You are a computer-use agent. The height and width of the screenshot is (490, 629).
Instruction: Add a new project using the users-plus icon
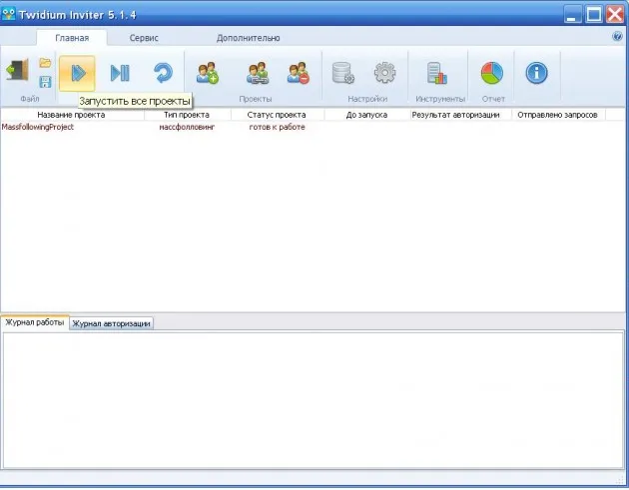208,73
